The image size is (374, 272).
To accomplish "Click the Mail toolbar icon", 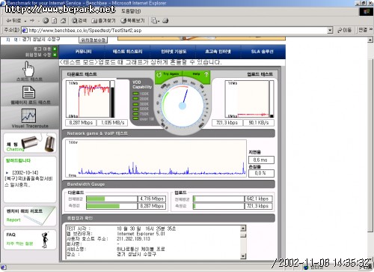I will (x=154, y=21).
